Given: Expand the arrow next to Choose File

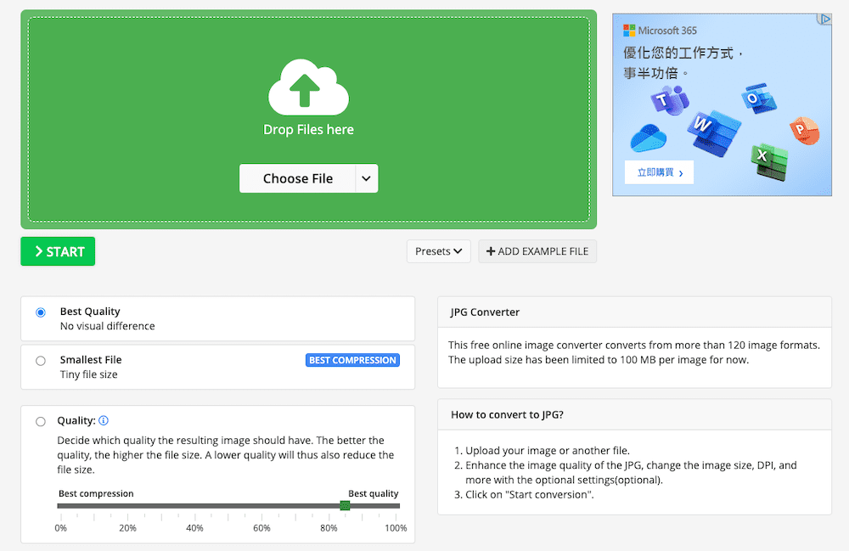Looking at the screenshot, I should 366,178.
